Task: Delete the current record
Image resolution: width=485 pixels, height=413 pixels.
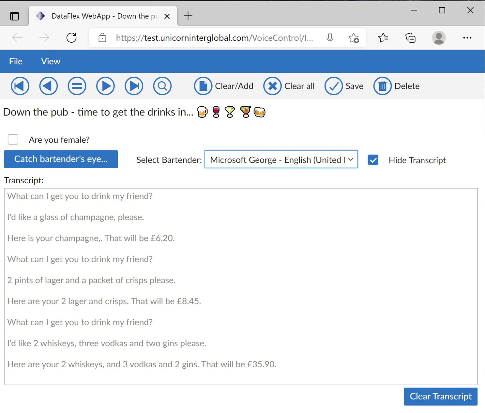Action: point(397,86)
